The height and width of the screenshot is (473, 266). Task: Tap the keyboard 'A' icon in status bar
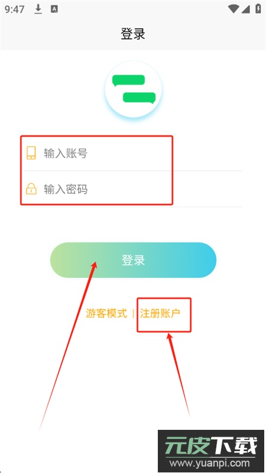coord(54,9)
